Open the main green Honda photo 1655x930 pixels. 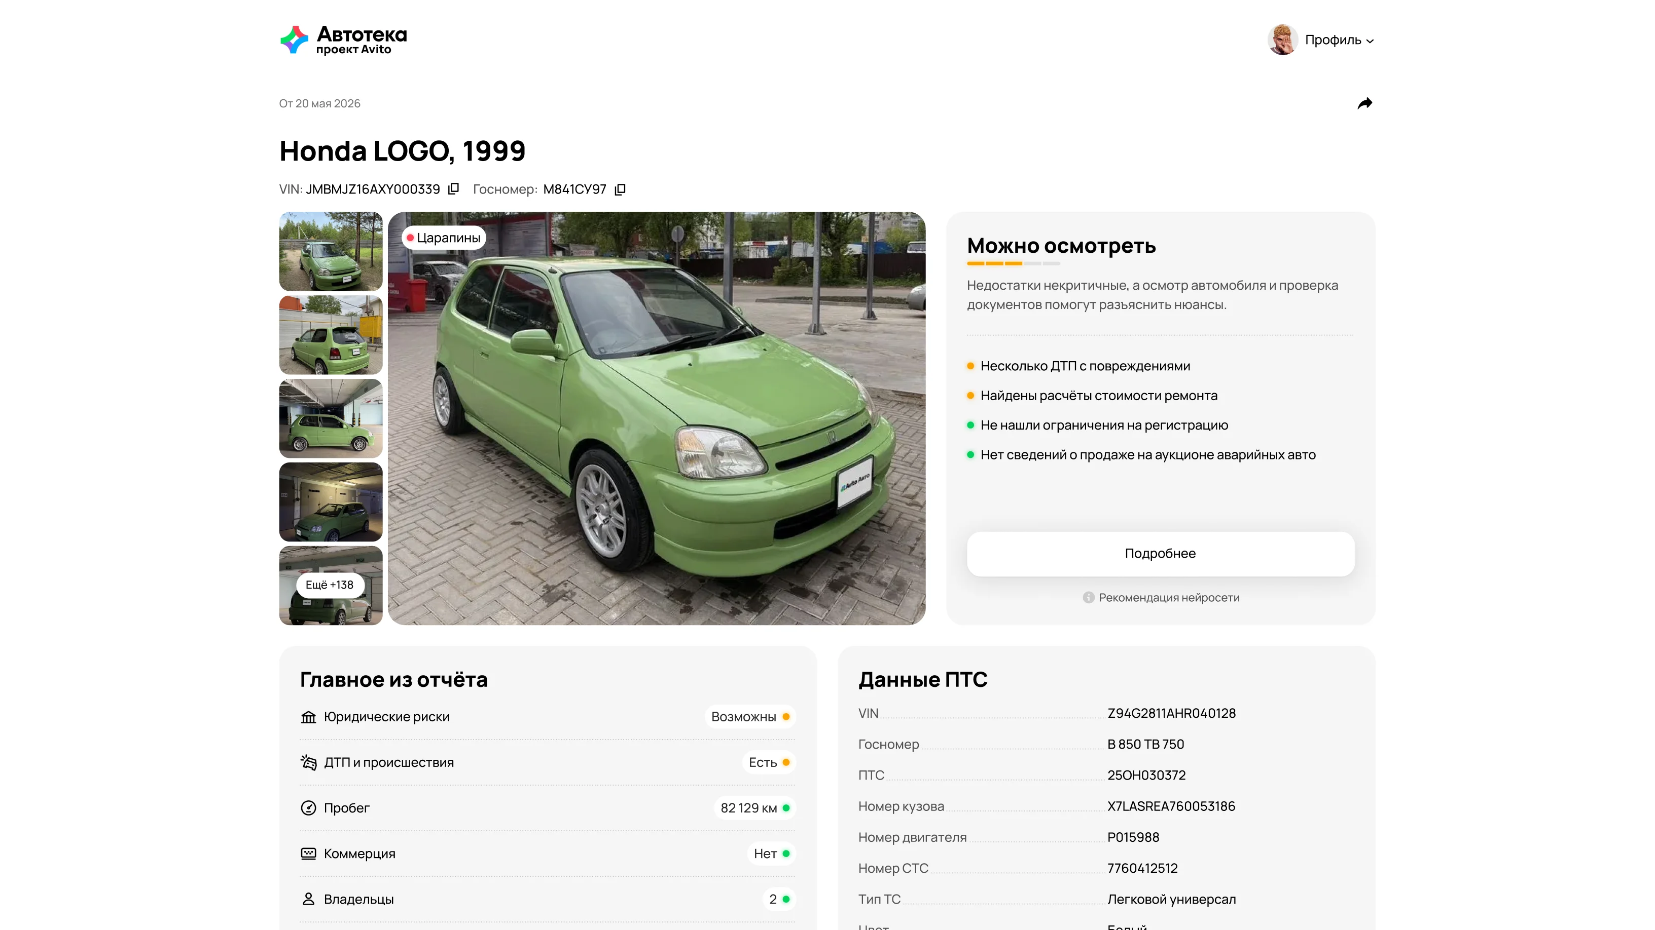(657, 418)
